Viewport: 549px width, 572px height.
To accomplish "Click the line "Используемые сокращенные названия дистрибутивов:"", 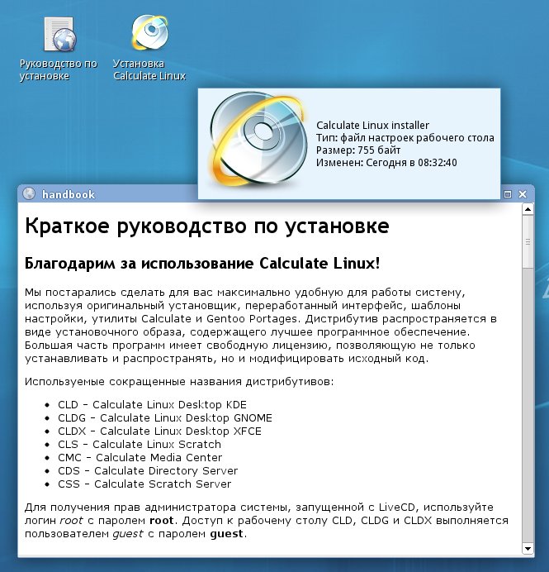I will pyautogui.click(x=179, y=382).
